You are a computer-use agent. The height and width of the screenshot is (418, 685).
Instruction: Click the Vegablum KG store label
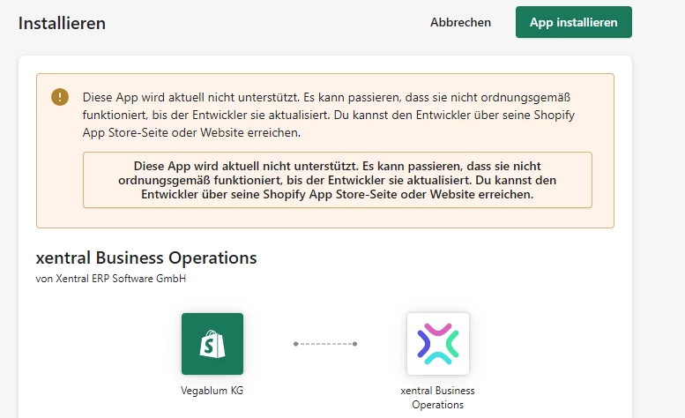[x=212, y=391]
